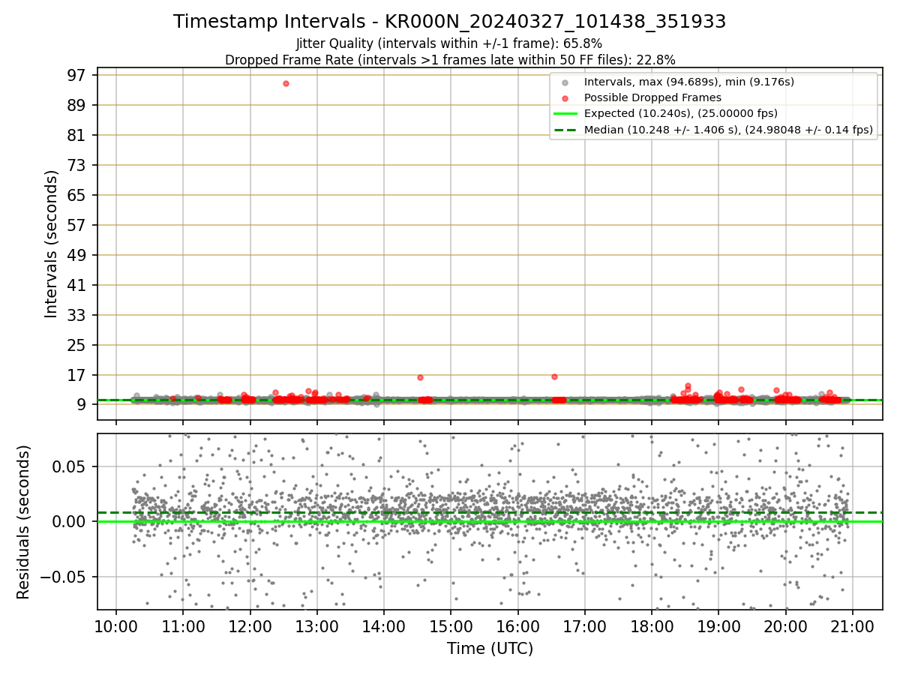Click the 'Intervals (seconds)' y-axis label
900x675 pixels.
coord(51,244)
